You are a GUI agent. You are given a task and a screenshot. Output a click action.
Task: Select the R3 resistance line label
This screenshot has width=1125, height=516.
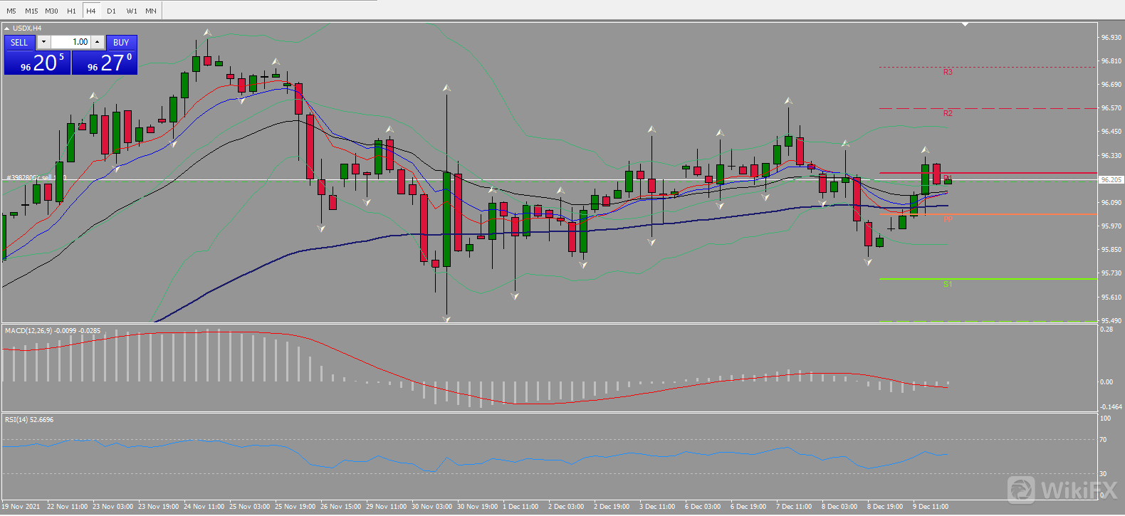coord(948,73)
